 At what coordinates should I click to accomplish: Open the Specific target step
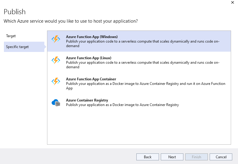[24, 47]
